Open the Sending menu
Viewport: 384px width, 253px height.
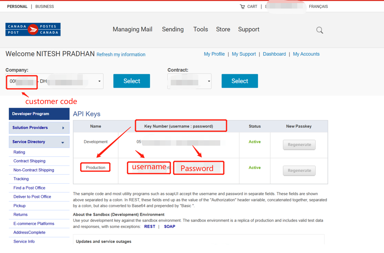pyautogui.click(x=173, y=29)
